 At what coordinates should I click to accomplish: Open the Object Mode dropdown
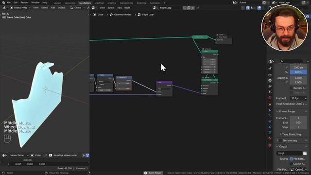(20, 8)
